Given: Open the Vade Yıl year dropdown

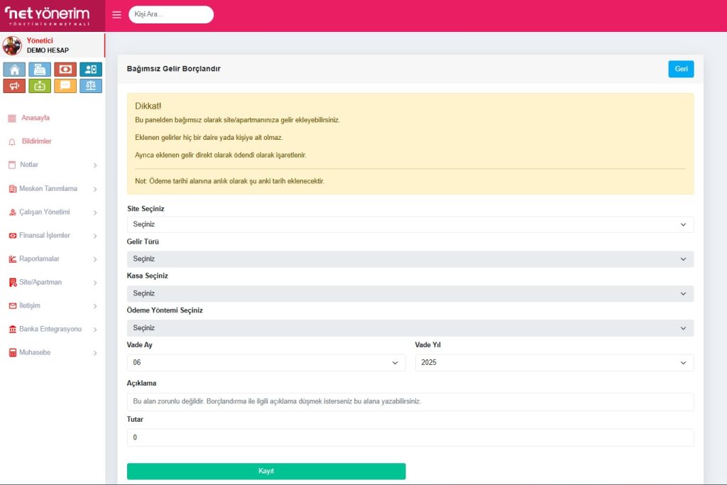Looking at the screenshot, I should [x=554, y=363].
